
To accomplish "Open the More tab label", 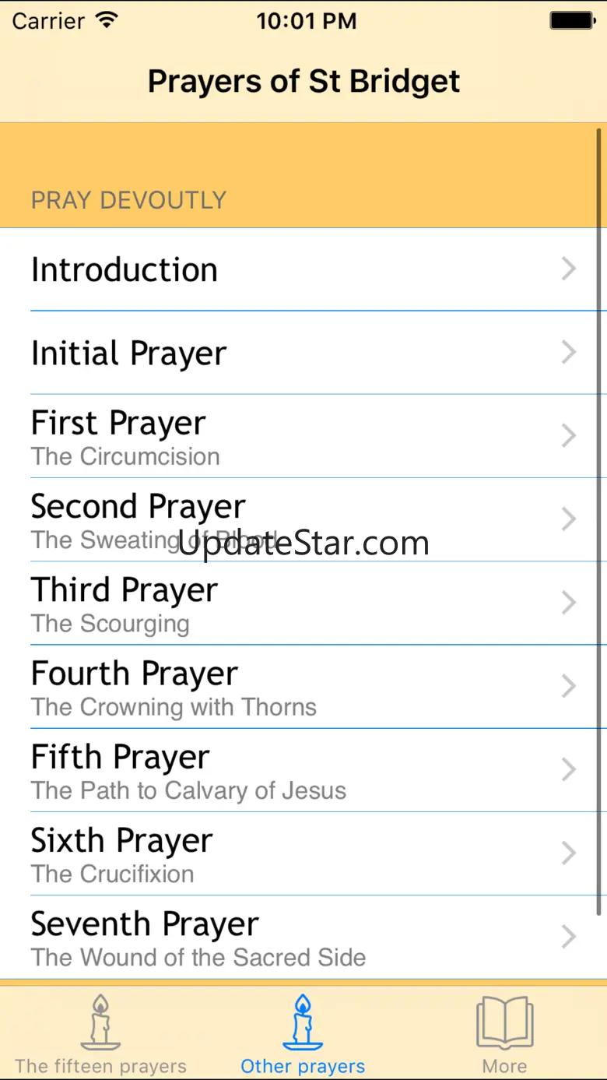I will point(504,1066).
